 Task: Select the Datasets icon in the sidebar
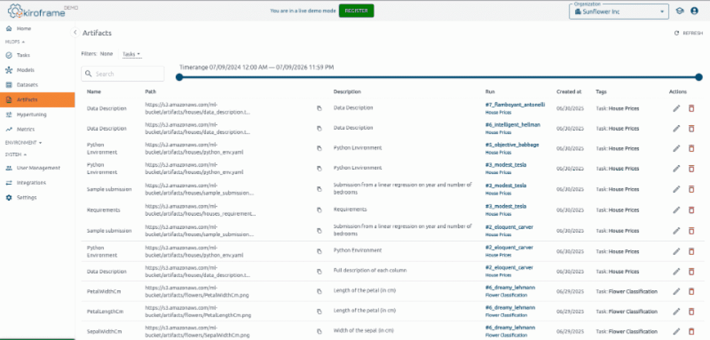(9, 85)
